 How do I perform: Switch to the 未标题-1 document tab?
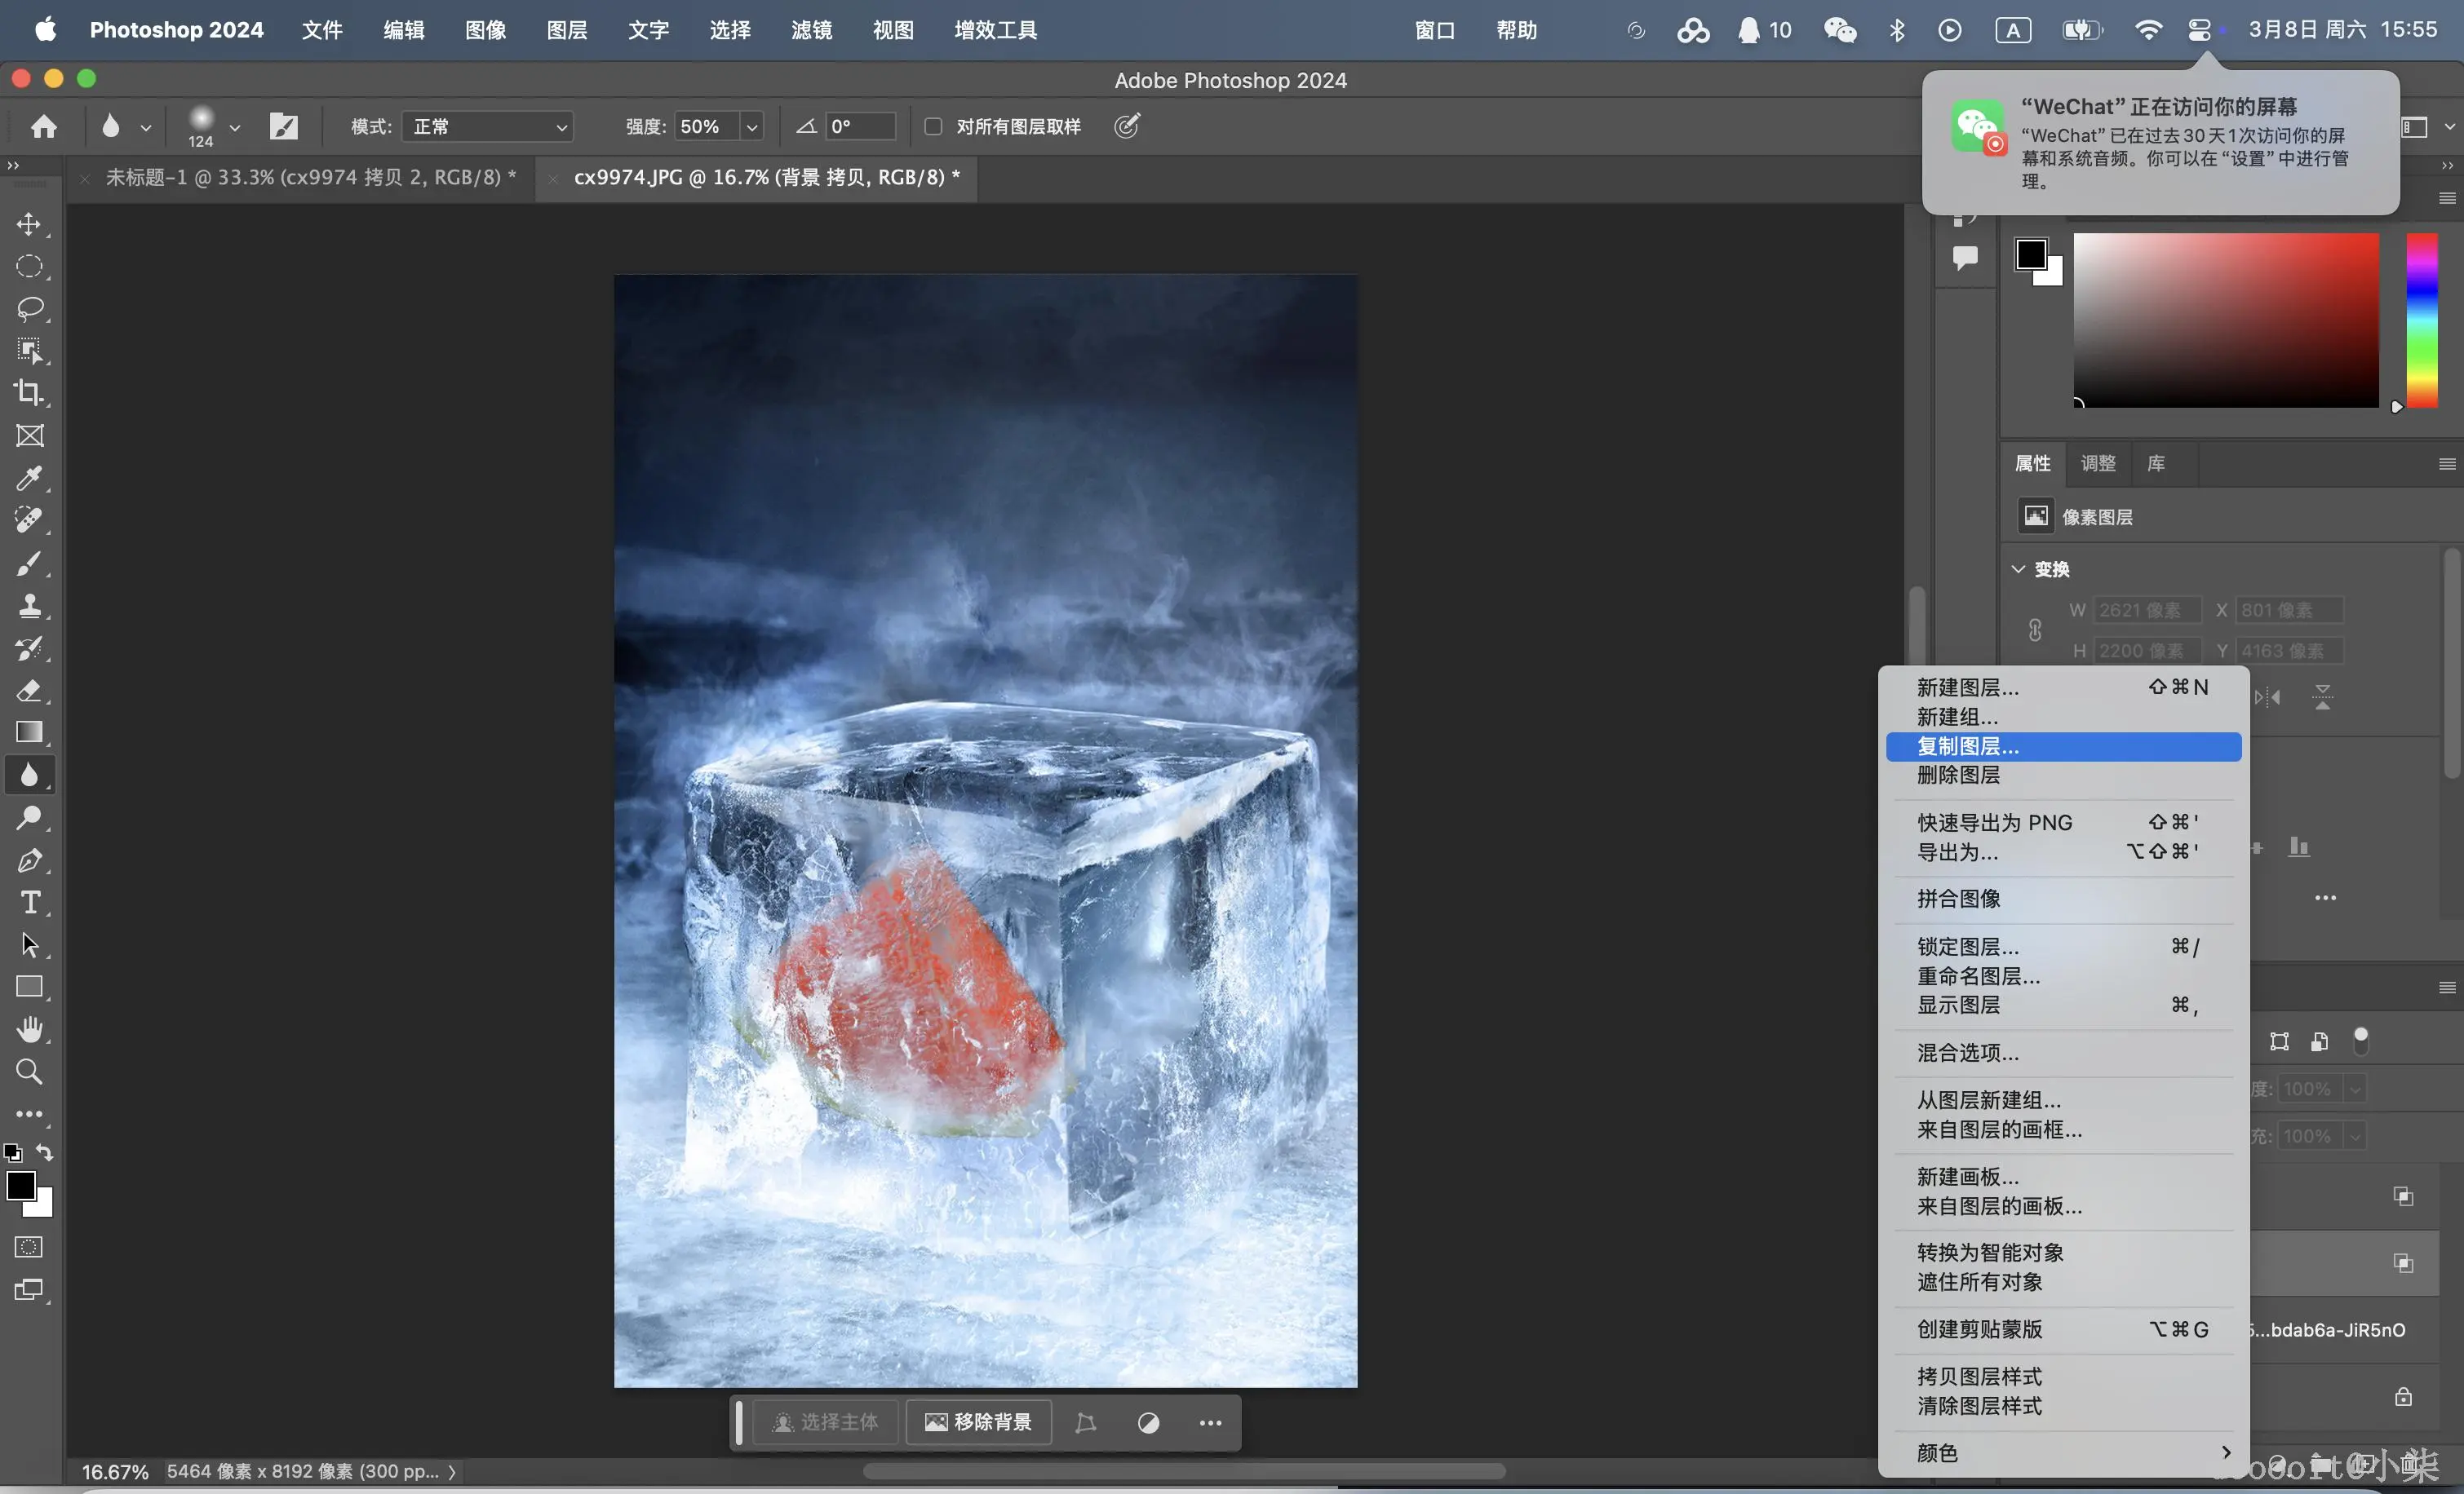point(310,178)
